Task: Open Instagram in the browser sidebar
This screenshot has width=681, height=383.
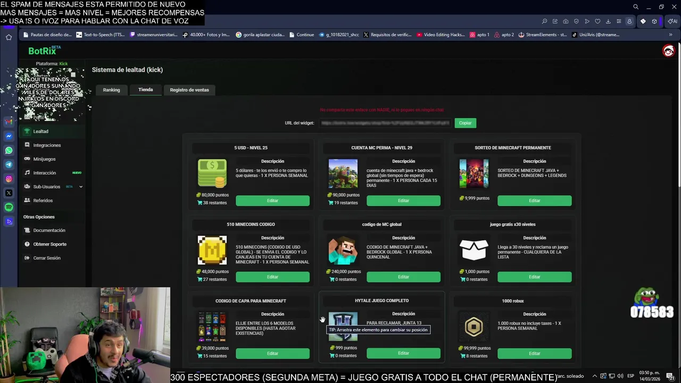Action: pos(9,179)
